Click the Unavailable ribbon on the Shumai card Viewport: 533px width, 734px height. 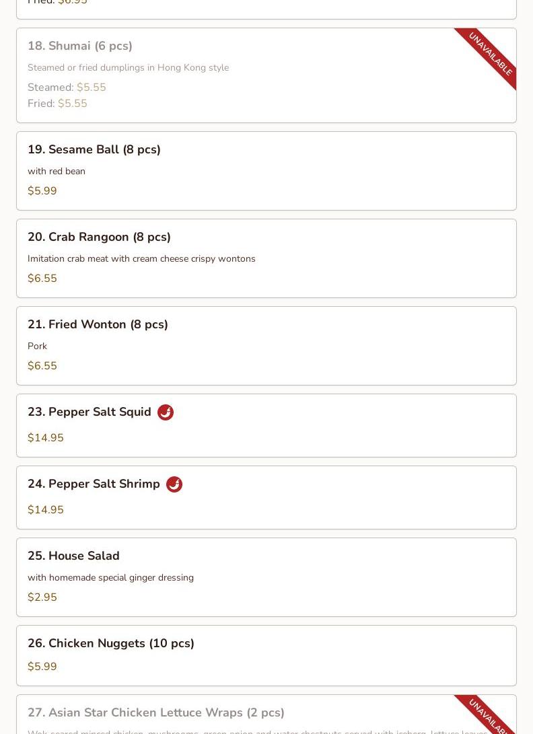(490, 54)
